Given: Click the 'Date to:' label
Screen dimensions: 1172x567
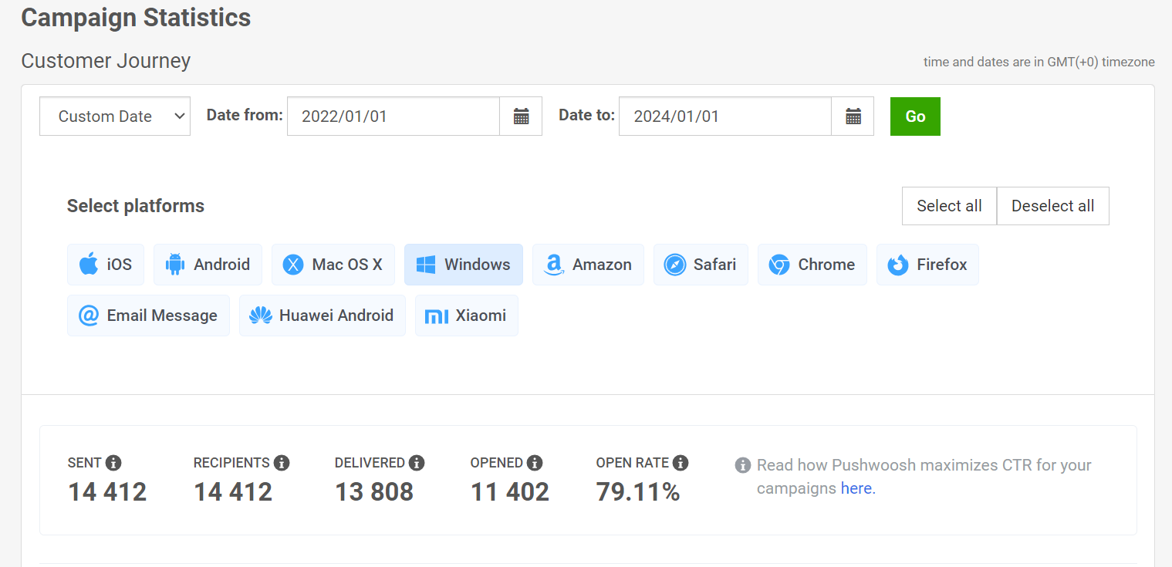Looking at the screenshot, I should (x=586, y=115).
